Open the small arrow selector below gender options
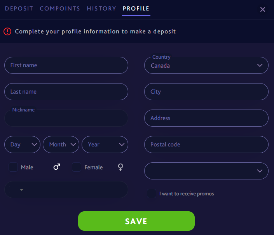274x235 pixels. point(21,190)
